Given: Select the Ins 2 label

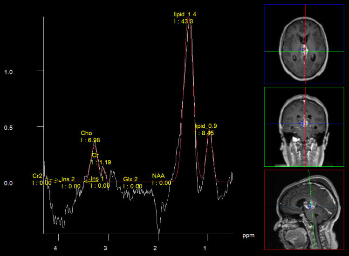Looking at the screenshot, I should pos(68,179).
